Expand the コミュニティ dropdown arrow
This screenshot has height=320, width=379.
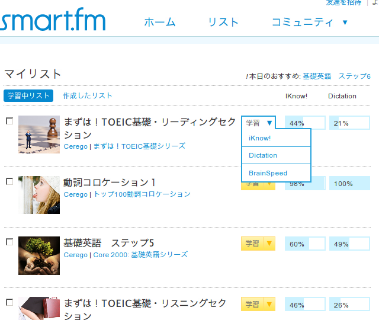click(345, 23)
